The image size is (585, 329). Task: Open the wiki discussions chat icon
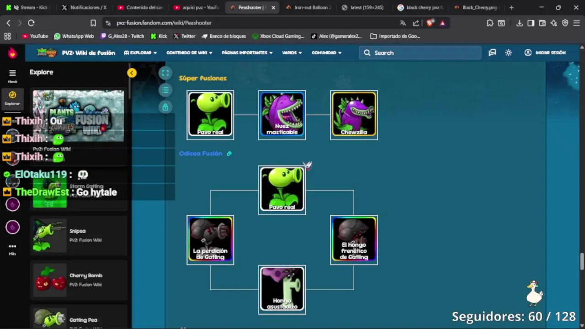click(x=492, y=53)
